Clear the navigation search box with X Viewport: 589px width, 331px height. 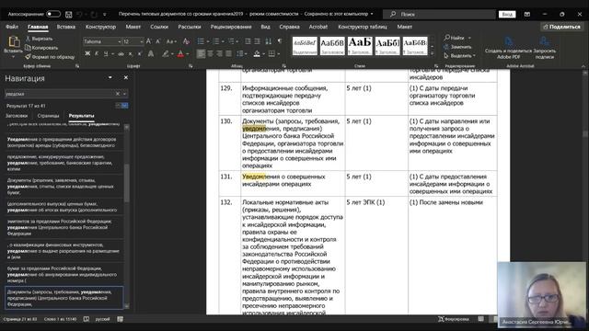pos(118,94)
